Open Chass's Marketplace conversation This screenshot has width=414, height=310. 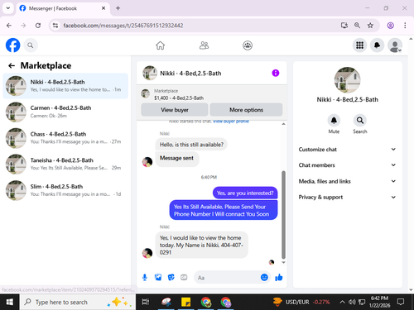(65, 138)
